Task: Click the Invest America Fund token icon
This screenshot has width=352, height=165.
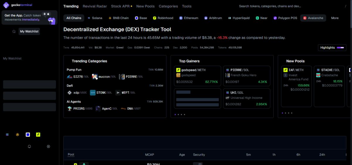Action: click(x=285, y=75)
